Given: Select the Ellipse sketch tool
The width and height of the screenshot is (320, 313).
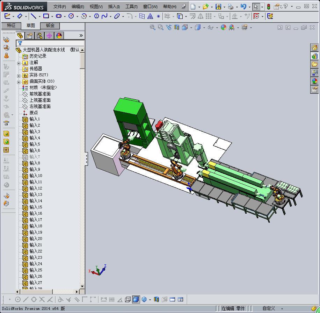Looking at the screenshot, I should 117,16.
